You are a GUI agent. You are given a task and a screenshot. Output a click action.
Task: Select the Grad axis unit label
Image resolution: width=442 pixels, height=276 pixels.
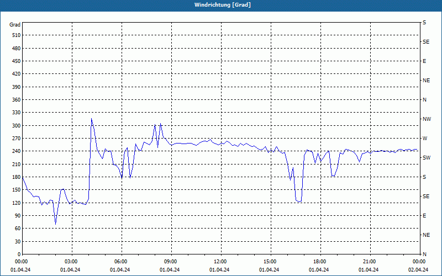15,25
